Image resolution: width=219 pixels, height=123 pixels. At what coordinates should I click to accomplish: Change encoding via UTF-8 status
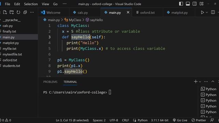[x=114, y=120]
